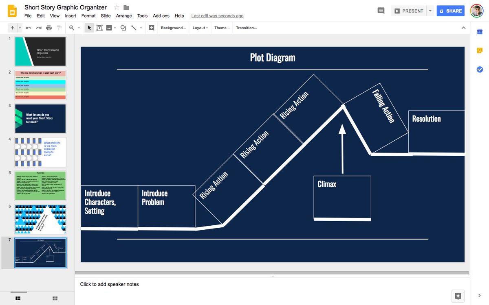Click the Google Slides home logo
489x305 pixels.
coord(12,11)
